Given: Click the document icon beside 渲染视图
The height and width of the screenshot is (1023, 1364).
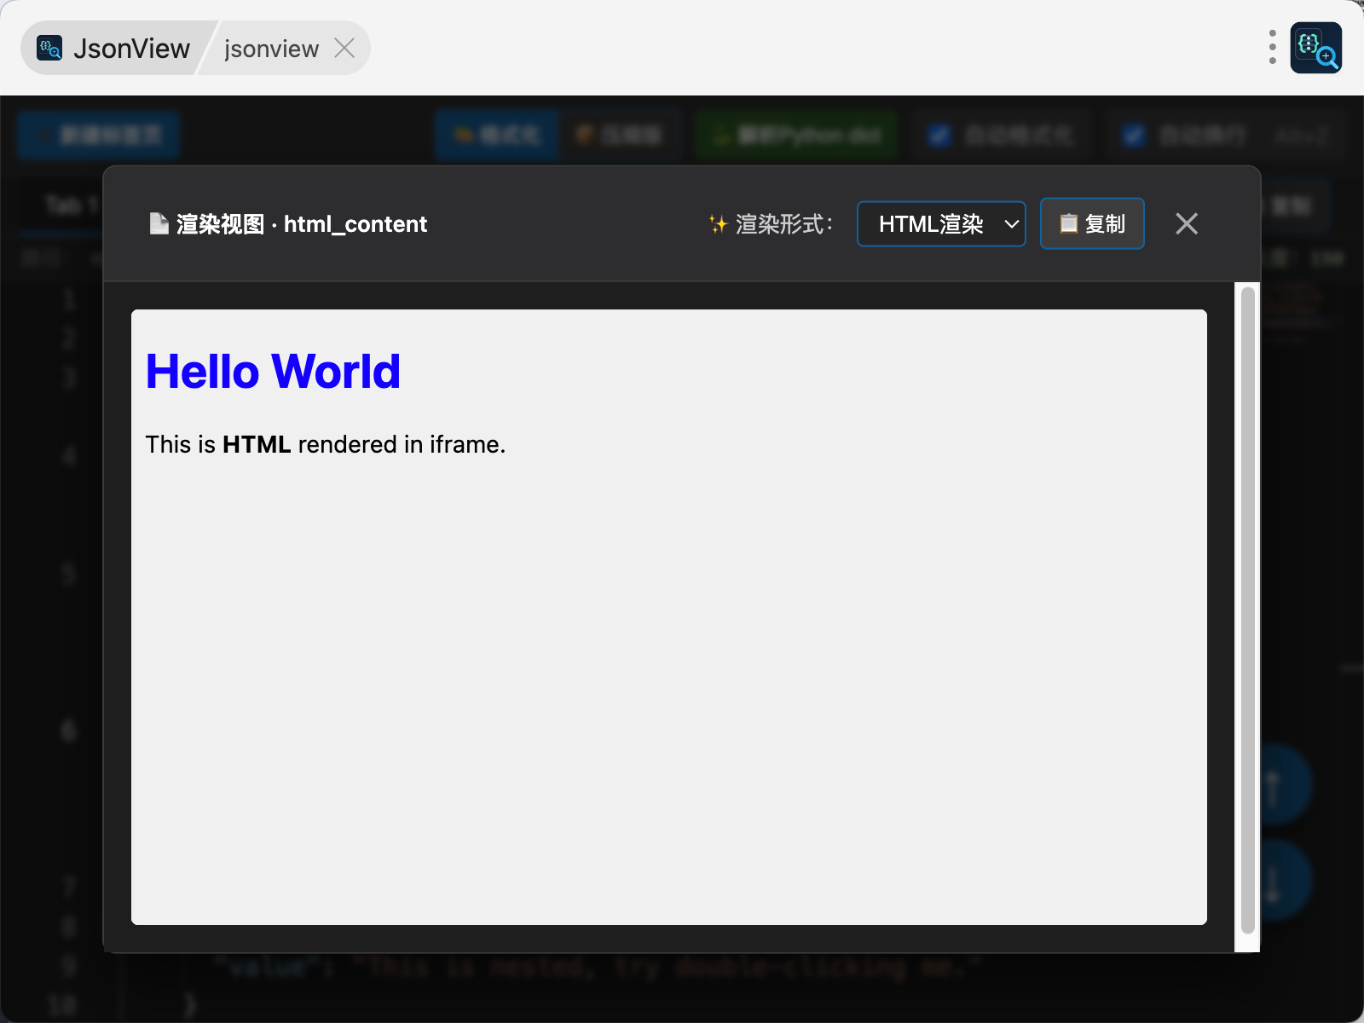Looking at the screenshot, I should [x=159, y=223].
